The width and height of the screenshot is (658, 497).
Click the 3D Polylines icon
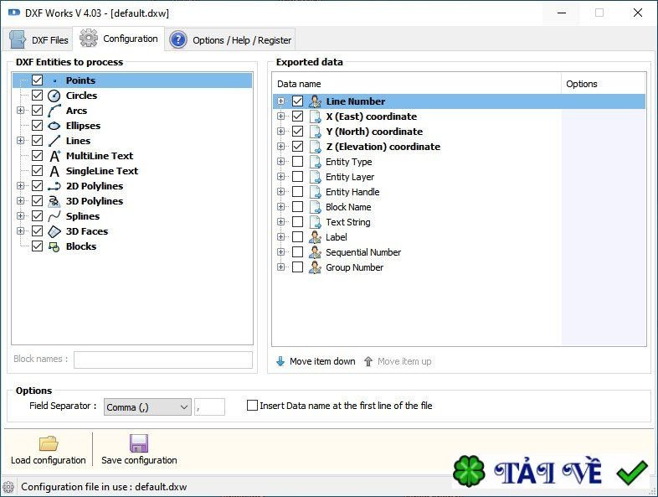click(54, 201)
